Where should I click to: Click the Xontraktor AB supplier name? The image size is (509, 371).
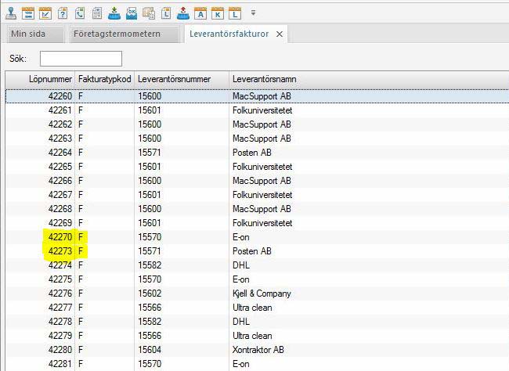point(258,350)
